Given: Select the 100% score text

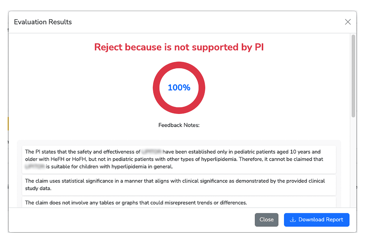Looking at the screenshot, I should [x=179, y=88].
